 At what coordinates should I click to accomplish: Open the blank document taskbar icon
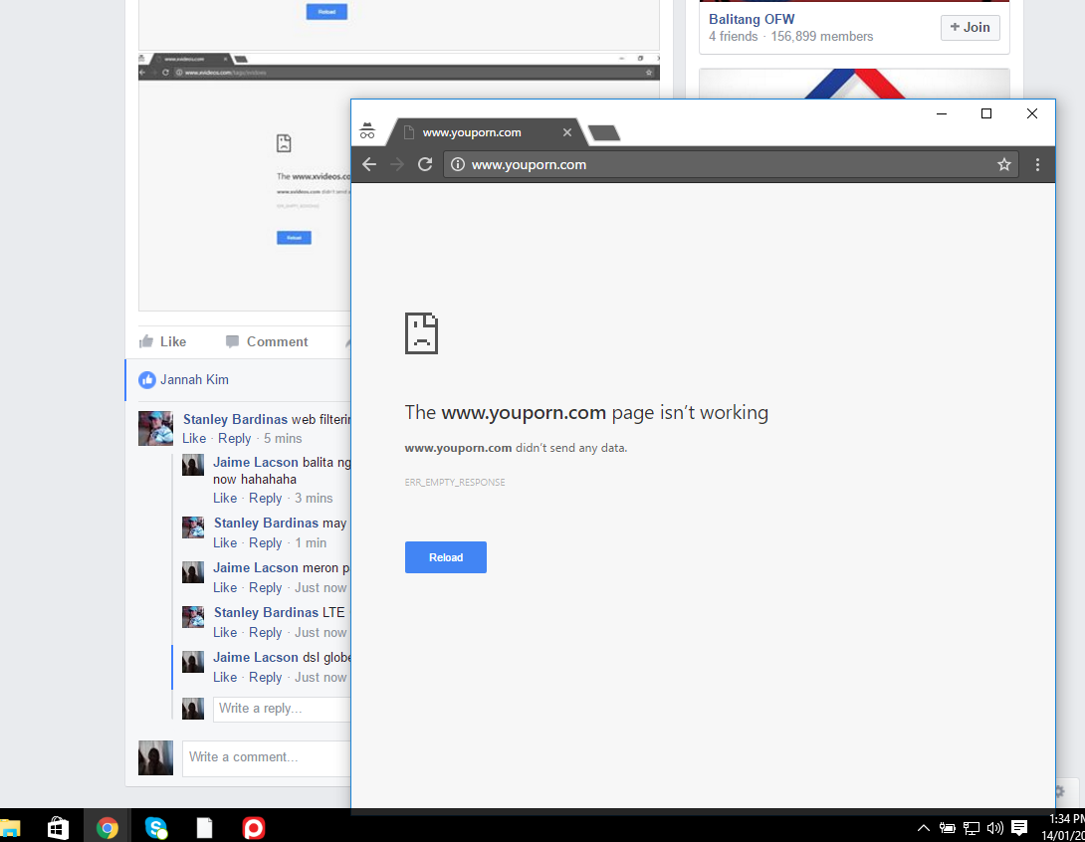click(204, 827)
